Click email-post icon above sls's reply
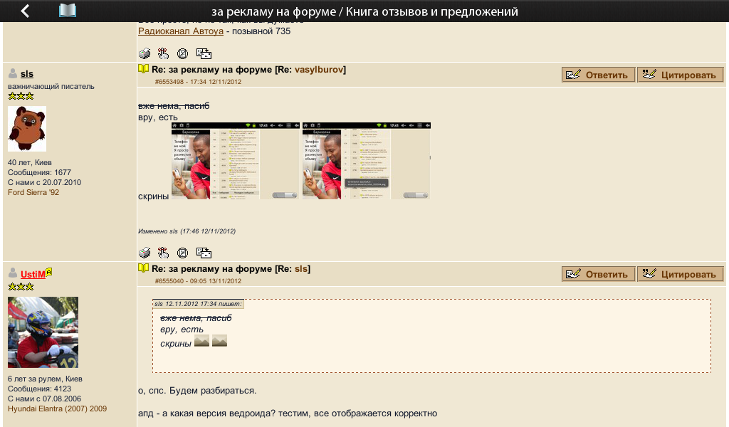Screen dimensions: 729x427 coord(204,53)
